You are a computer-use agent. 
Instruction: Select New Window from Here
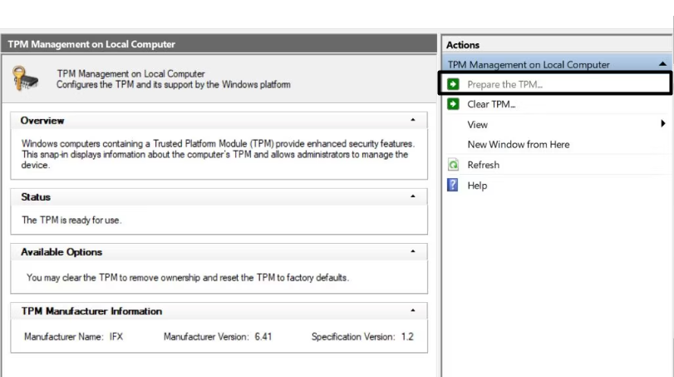pos(518,144)
